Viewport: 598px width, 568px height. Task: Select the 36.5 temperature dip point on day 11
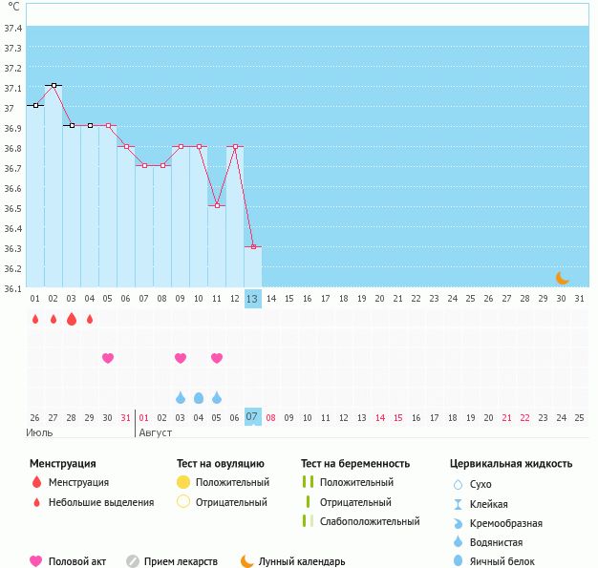217,205
